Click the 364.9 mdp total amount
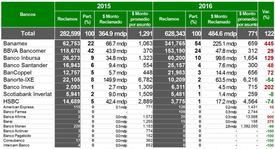The width and height of the screenshot is (275, 149). (113, 33)
